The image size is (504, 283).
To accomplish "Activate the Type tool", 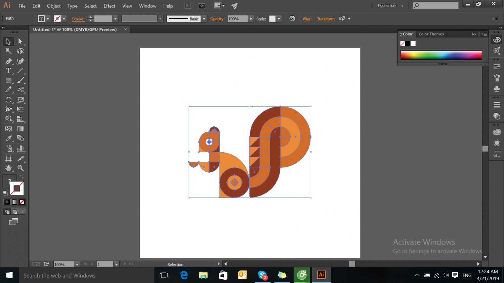I will click(8, 71).
